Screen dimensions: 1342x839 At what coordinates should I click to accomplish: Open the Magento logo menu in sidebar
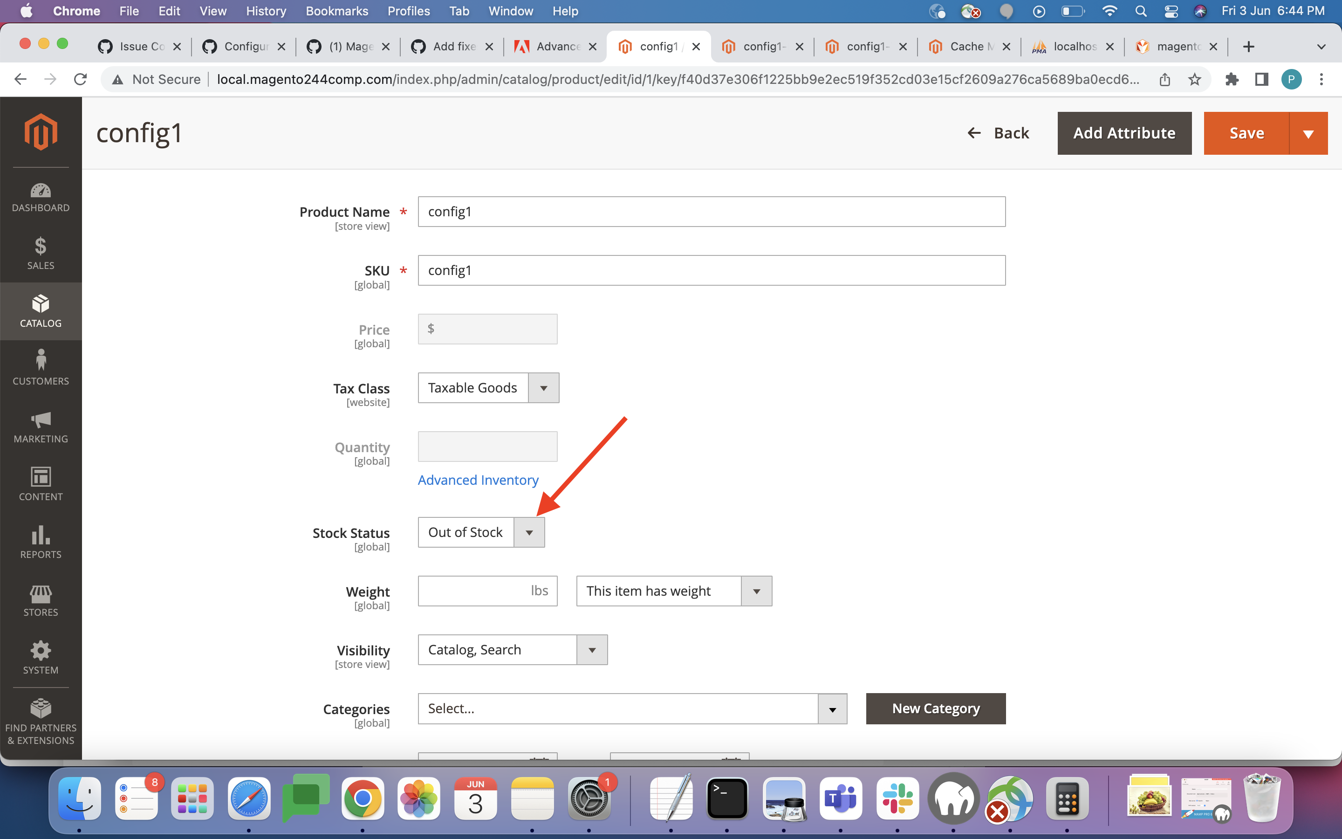(x=41, y=132)
